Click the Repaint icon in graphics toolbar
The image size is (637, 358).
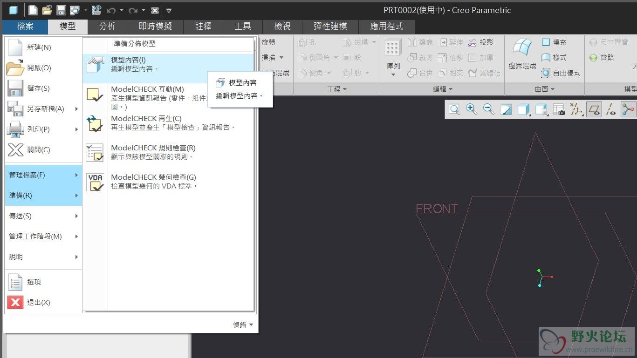tap(506, 109)
